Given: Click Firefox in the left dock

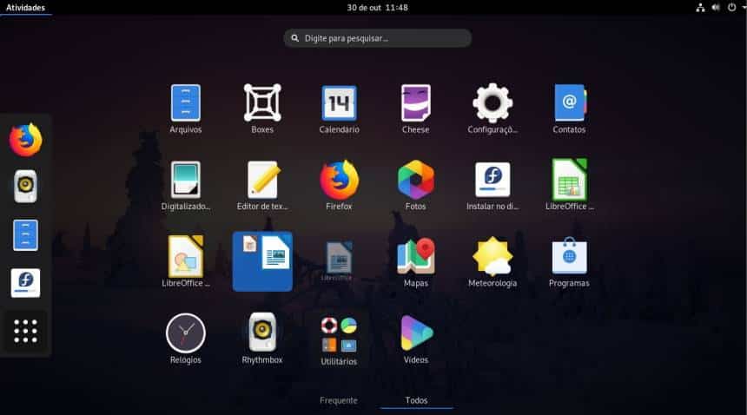Looking at the screenshot, I should click(26, 140).
